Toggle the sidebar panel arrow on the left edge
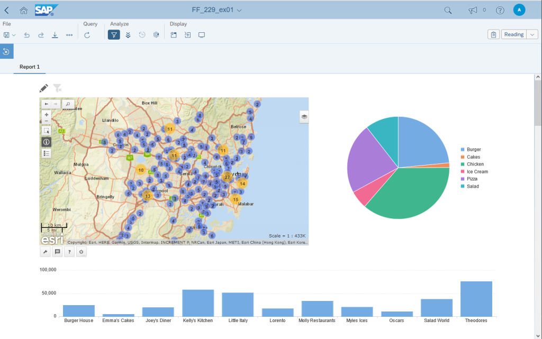 (6, 51)
